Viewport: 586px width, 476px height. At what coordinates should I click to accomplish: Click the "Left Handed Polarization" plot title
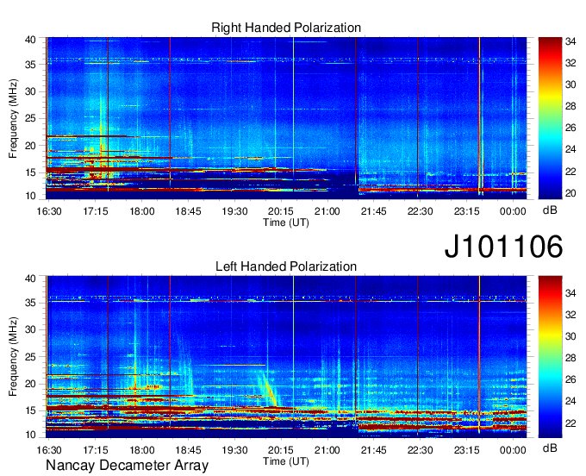[286, 266]
